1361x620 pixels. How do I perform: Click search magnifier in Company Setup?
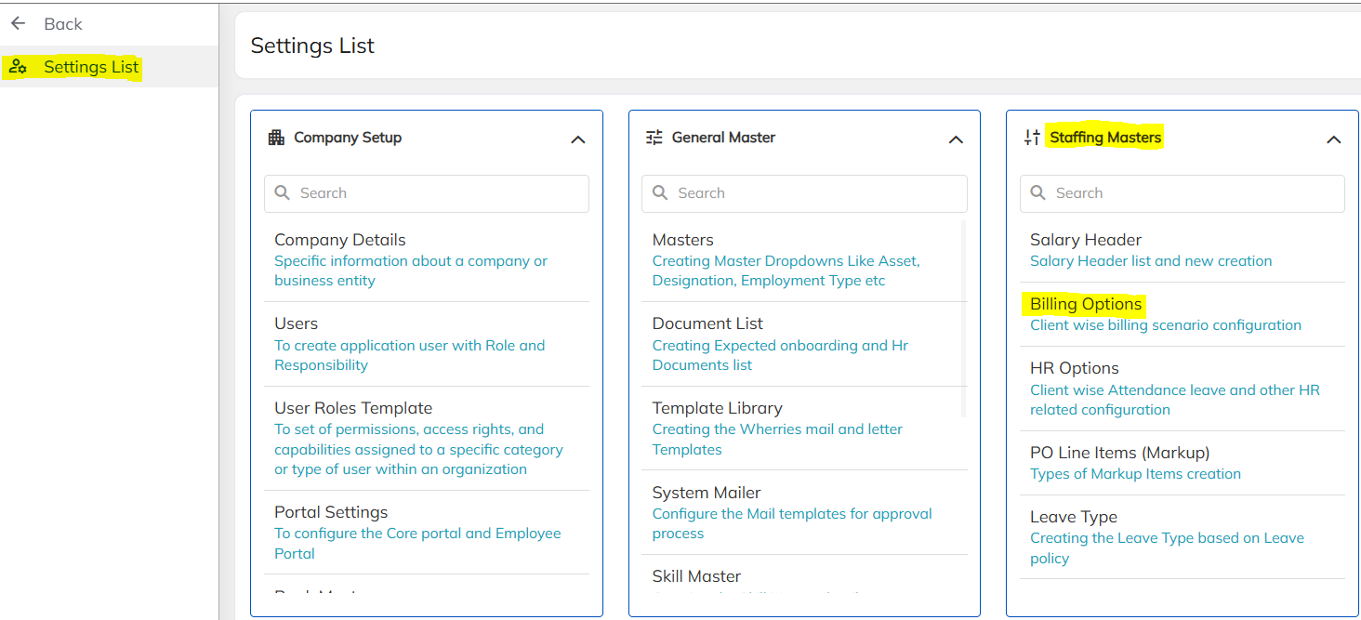[x=283, y=193]
